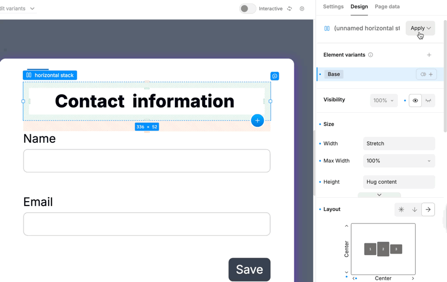Switch to the Settings tab
Screen dimensions: 447x282
(x=333, y=7)
